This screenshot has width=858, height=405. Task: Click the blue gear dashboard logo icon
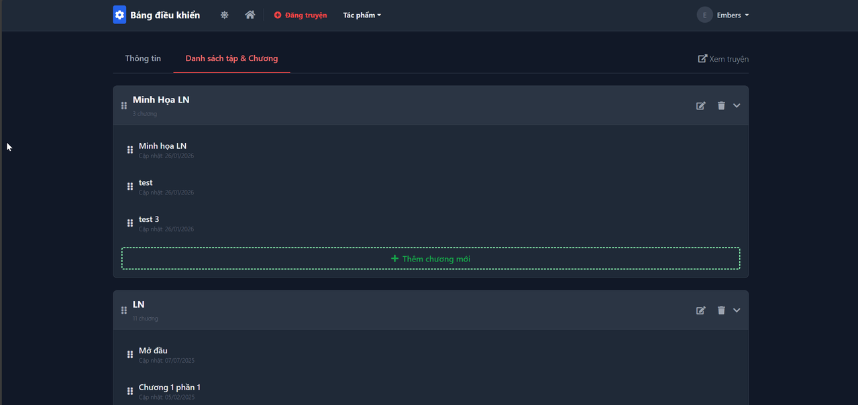coord(119,15)
